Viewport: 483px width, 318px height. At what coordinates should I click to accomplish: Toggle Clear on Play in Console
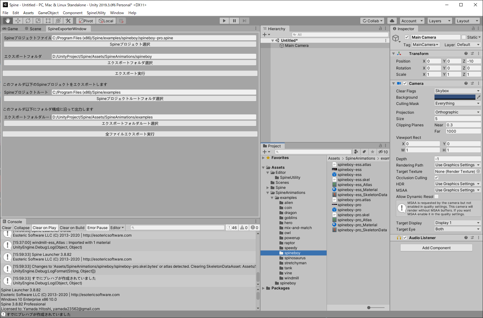(x=44, y=228)
